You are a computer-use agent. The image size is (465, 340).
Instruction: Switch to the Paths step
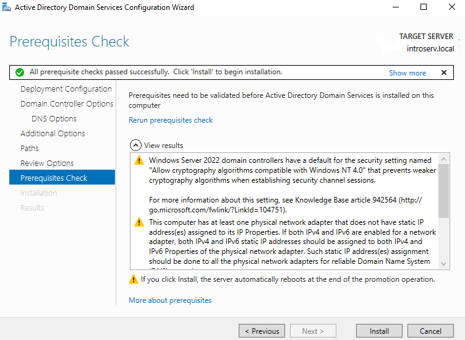point(30,149)
